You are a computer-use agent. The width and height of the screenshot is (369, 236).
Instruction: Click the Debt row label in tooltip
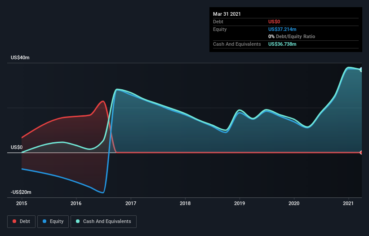point(218,22)
